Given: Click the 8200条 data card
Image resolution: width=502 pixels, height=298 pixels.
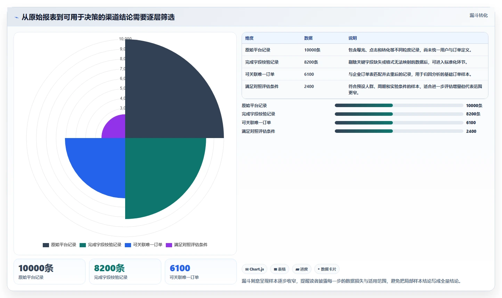Looking at the screenshot, I should 125,272.
